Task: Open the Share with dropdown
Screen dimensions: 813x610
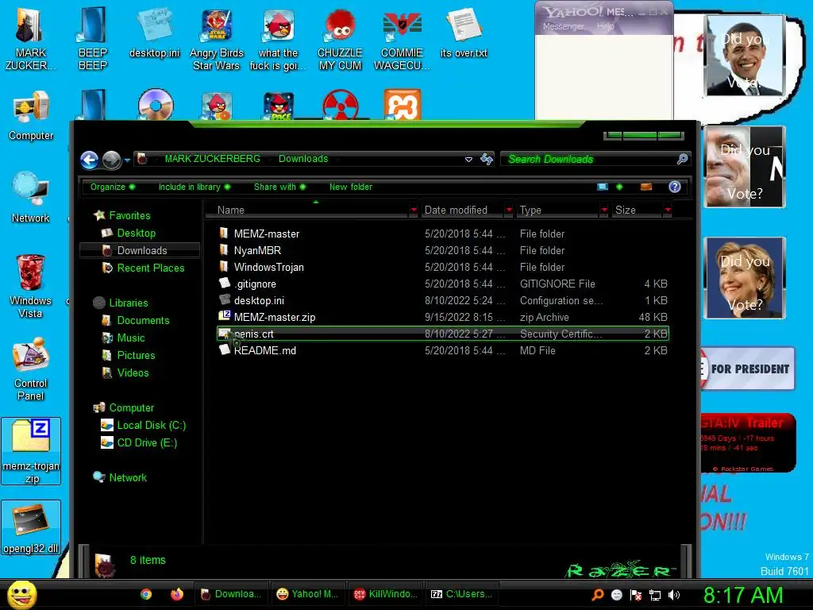Action: [280, 187]
